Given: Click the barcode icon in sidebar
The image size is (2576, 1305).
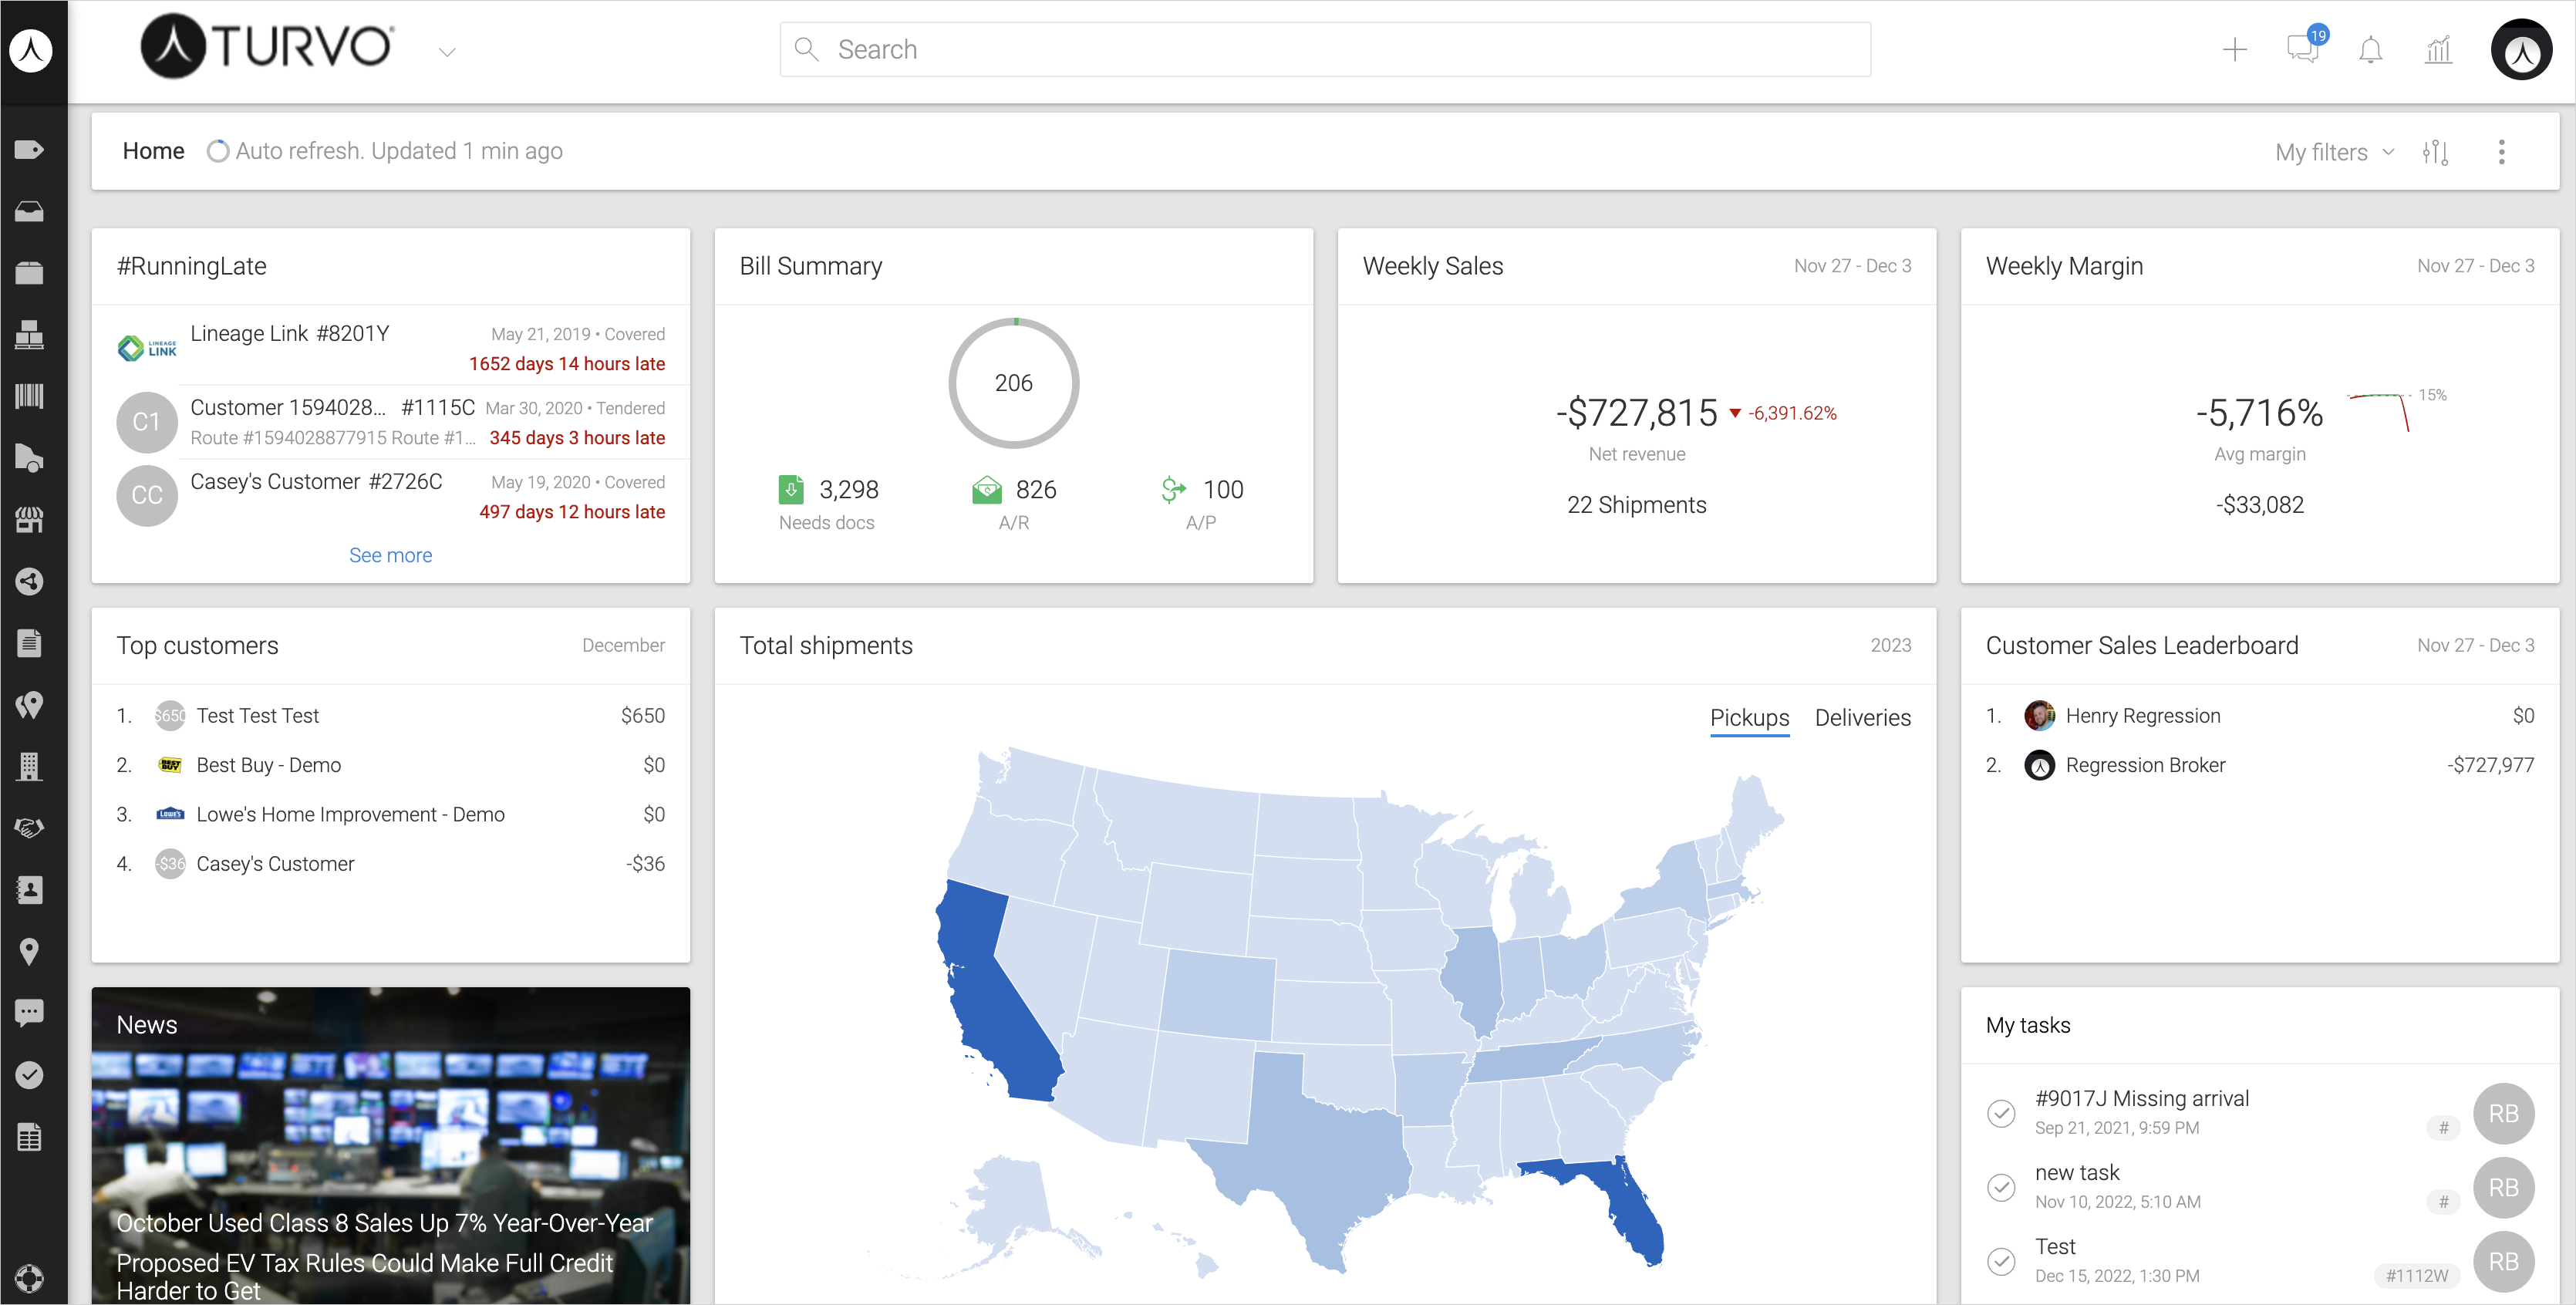Looking at the screenshot, I should [30, 397].
